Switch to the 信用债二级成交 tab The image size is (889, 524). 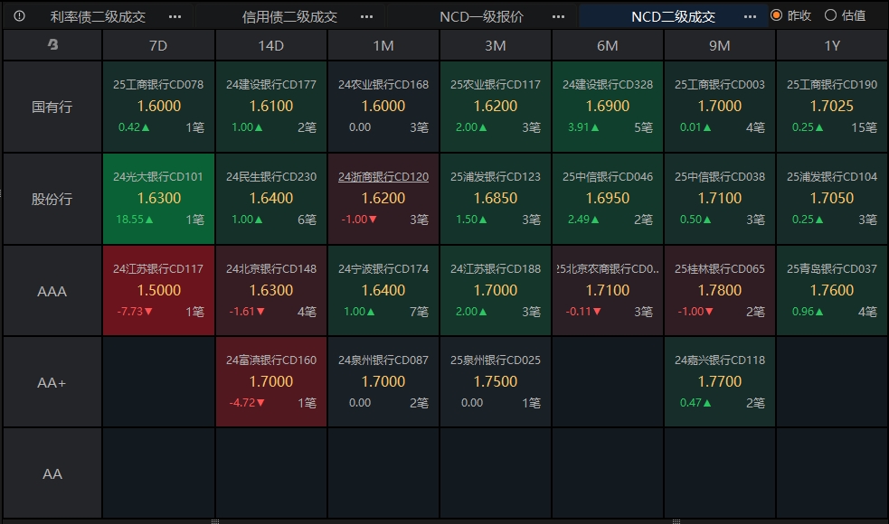pyautogui.click(x=289, y=17)
